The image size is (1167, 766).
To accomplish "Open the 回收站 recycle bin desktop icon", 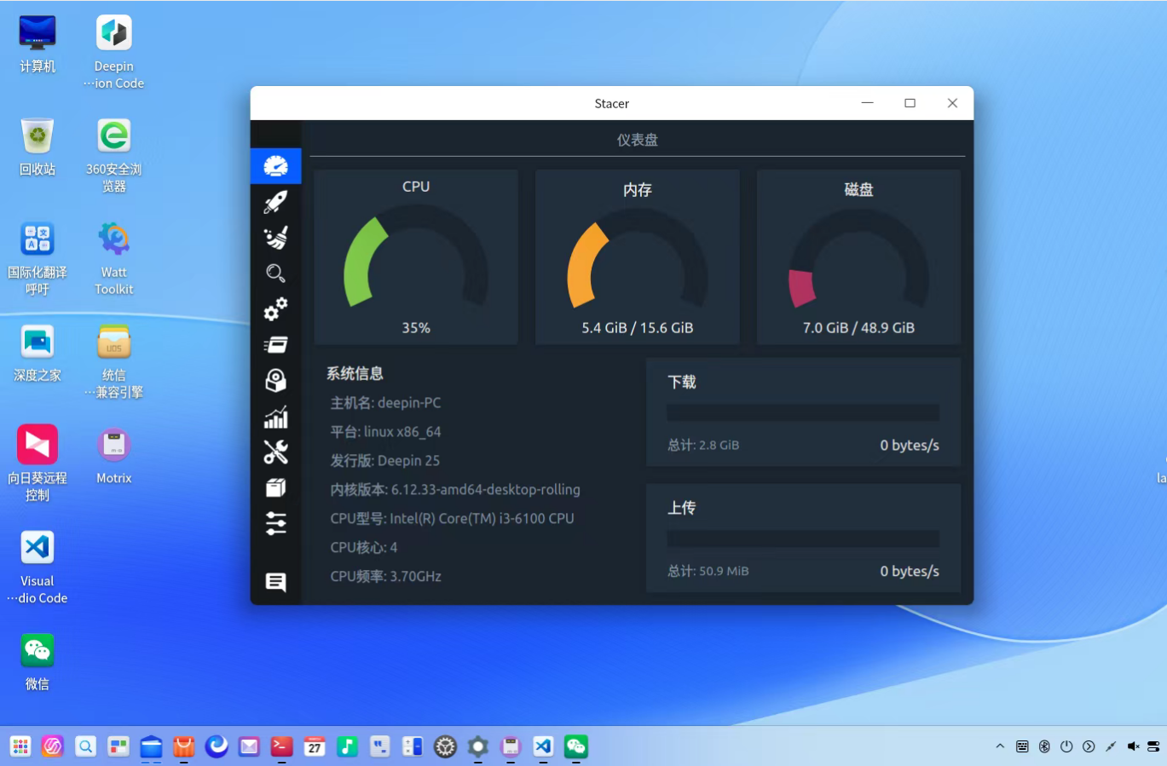I will (x=38, y=147).
